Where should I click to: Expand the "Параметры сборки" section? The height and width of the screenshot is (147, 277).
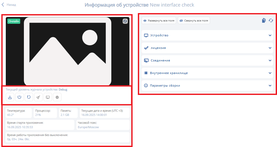click(270, 86)
